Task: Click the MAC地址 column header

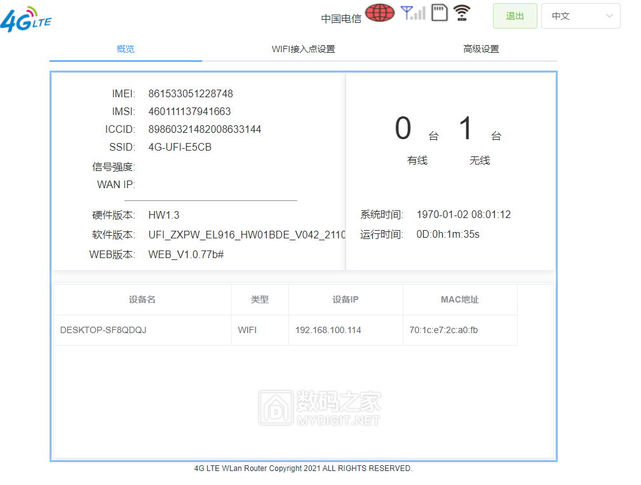Action: [460, 299]
